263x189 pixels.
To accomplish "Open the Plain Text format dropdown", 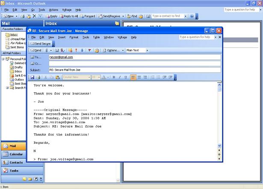I will pos(147,50).
